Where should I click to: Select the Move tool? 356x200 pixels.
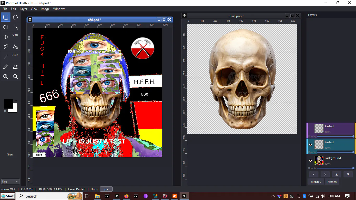tap(5, 37)
